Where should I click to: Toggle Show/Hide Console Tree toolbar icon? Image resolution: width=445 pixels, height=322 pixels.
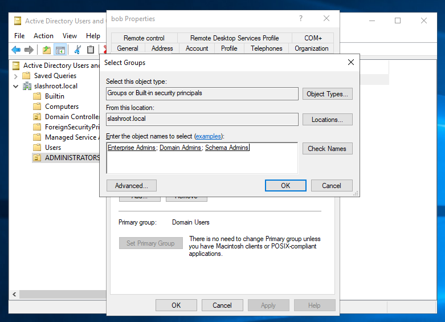pos(60,50)
